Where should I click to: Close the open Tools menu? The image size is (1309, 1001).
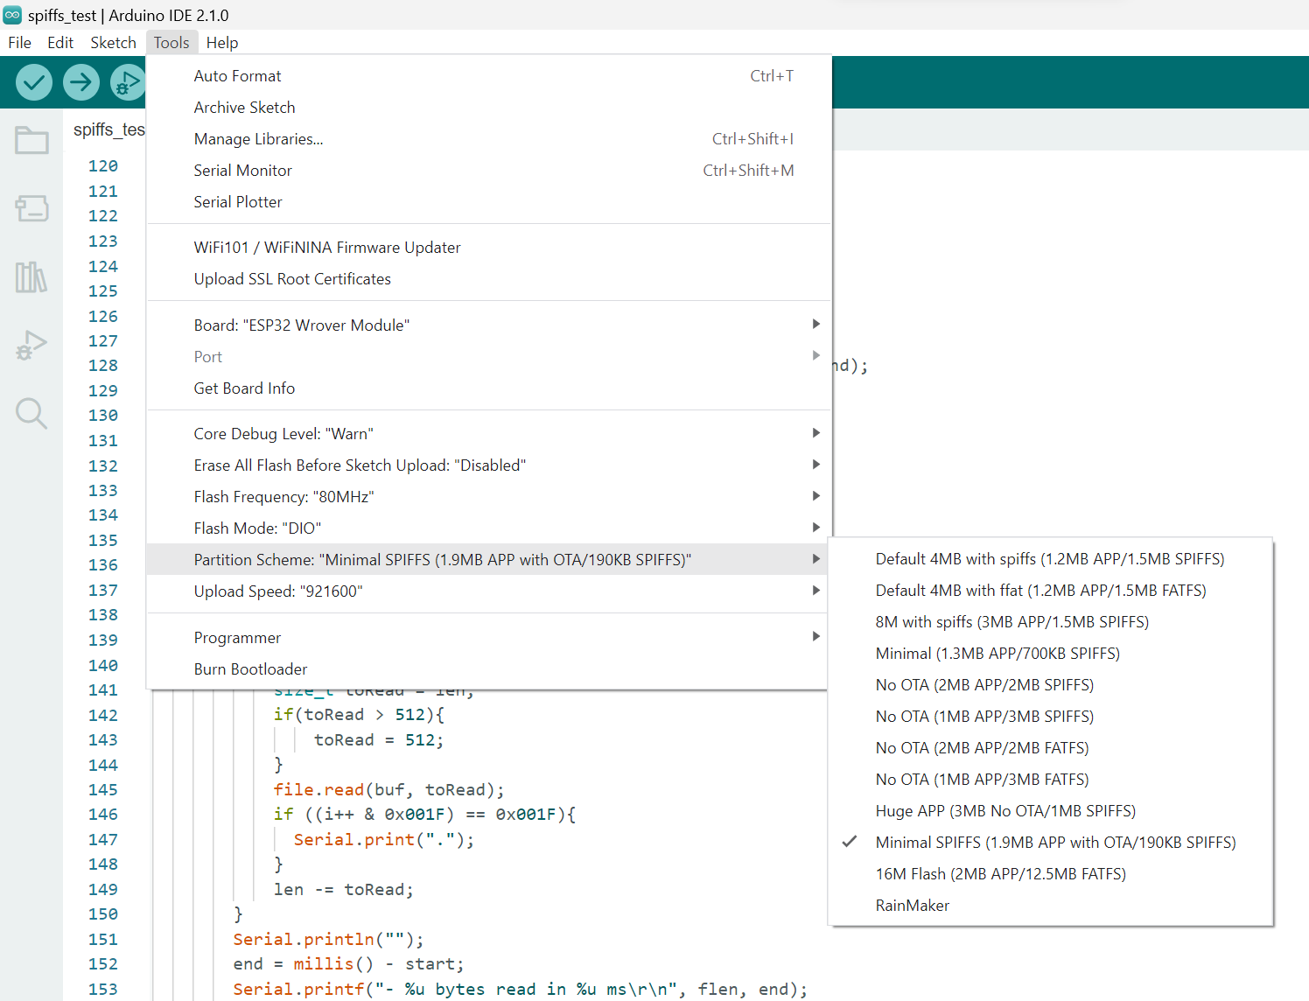(171, 43)
